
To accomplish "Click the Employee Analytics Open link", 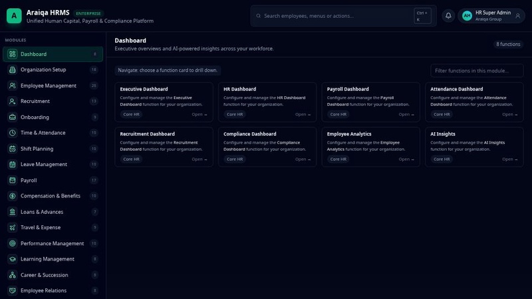I will click(406, 159).
